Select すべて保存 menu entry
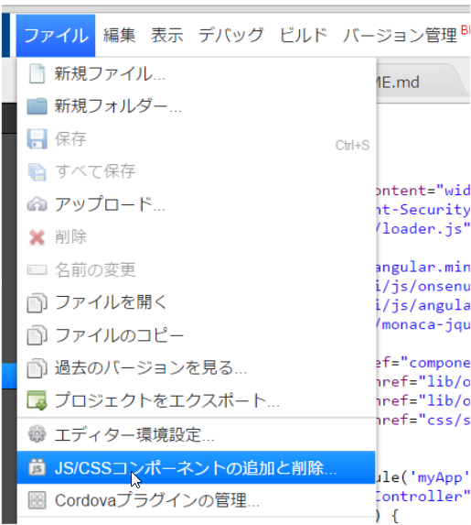The image size is (471, 525). pos(197,171)
